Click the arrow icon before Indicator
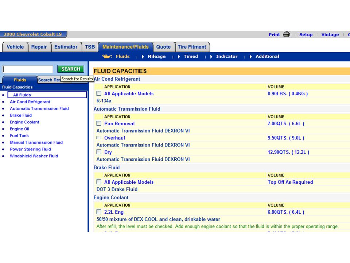Screen dimensions: 350x263 coord(211,57)
